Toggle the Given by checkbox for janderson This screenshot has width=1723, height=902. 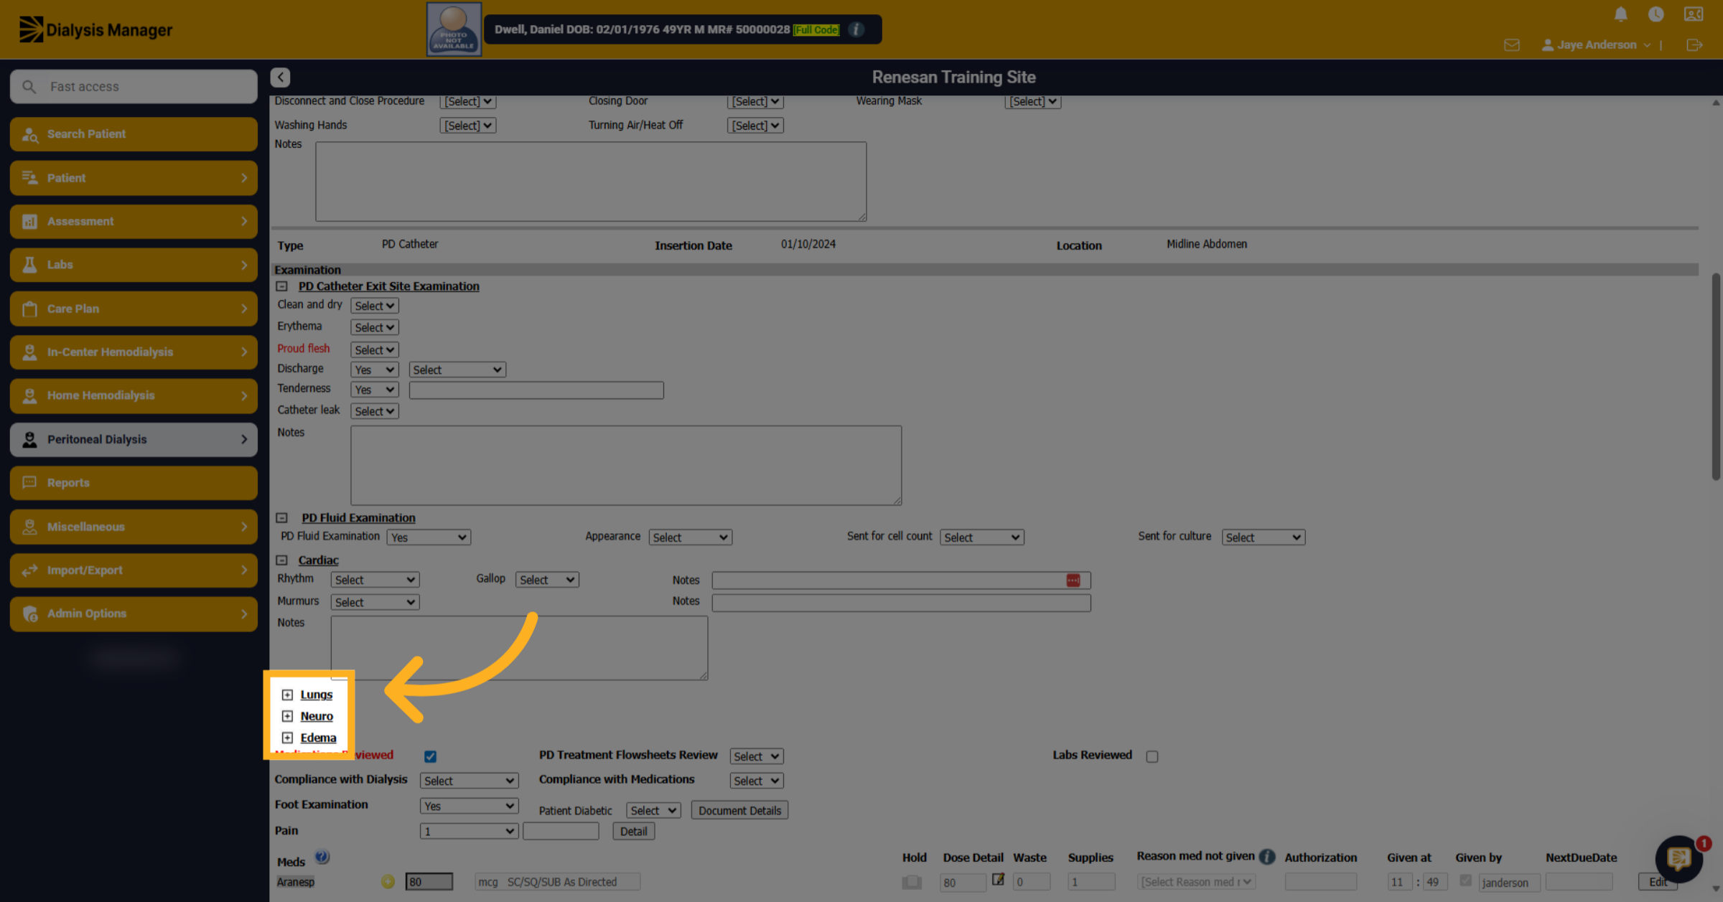pyautogui.click(x=1465, y=880)
